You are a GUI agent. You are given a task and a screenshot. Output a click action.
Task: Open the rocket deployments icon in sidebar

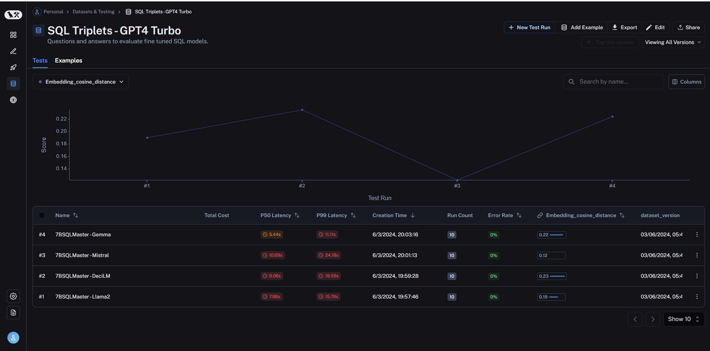point(13,67)
